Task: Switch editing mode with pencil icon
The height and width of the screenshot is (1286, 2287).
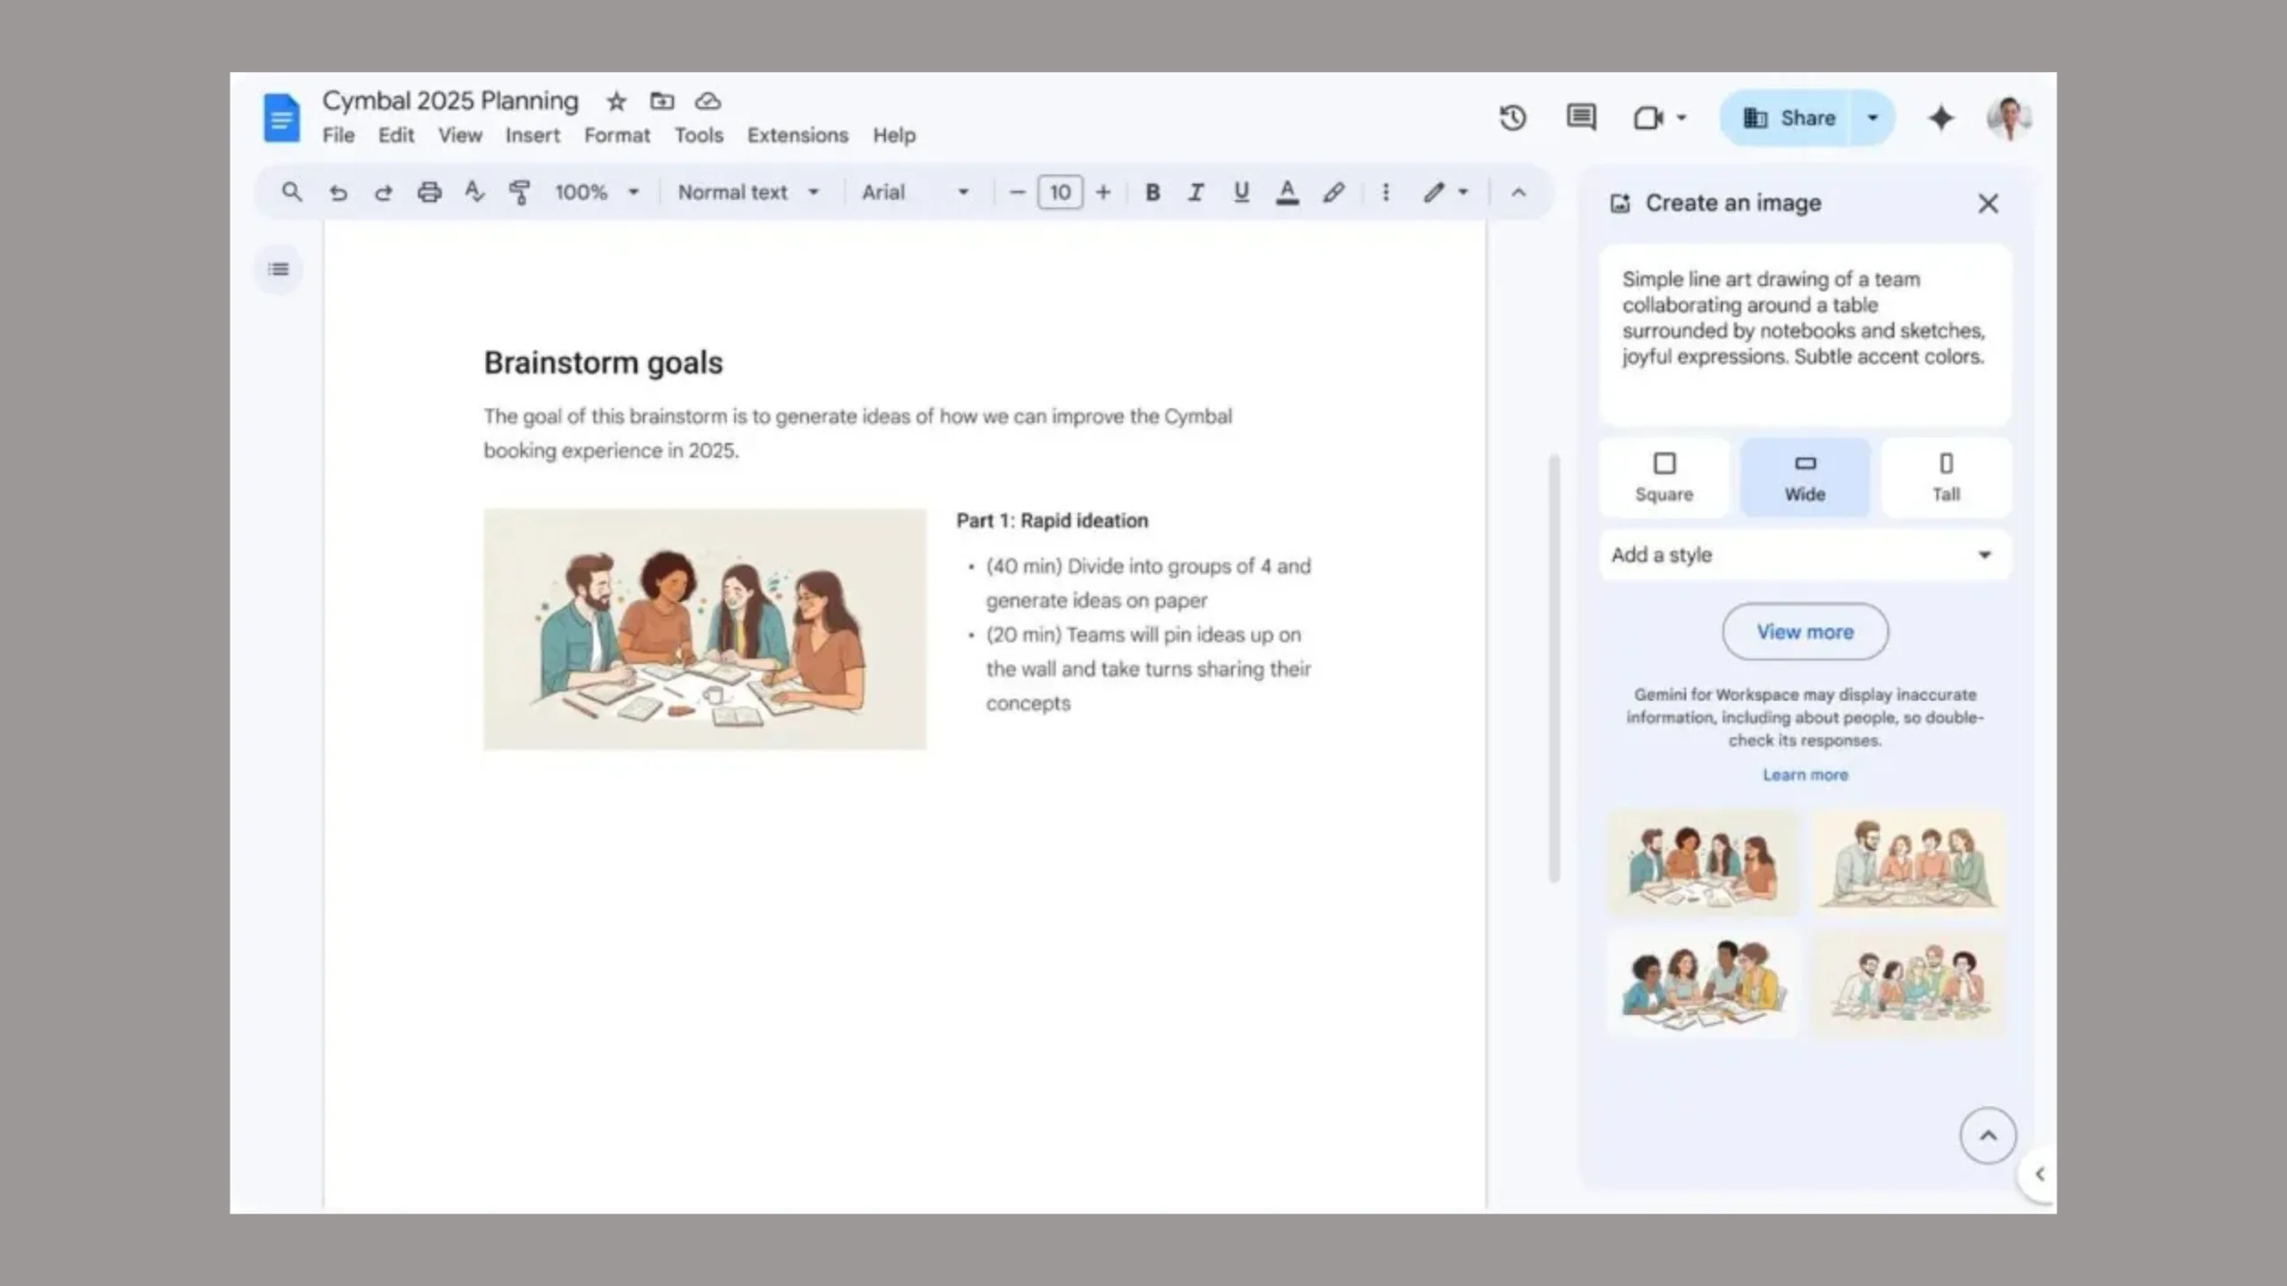Action: click(x=1434, y=192)
